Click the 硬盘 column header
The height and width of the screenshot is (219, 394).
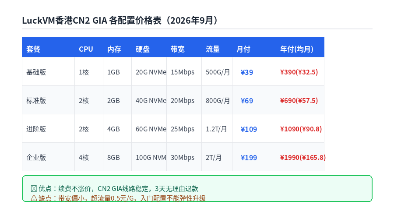[x=143, y=49]
